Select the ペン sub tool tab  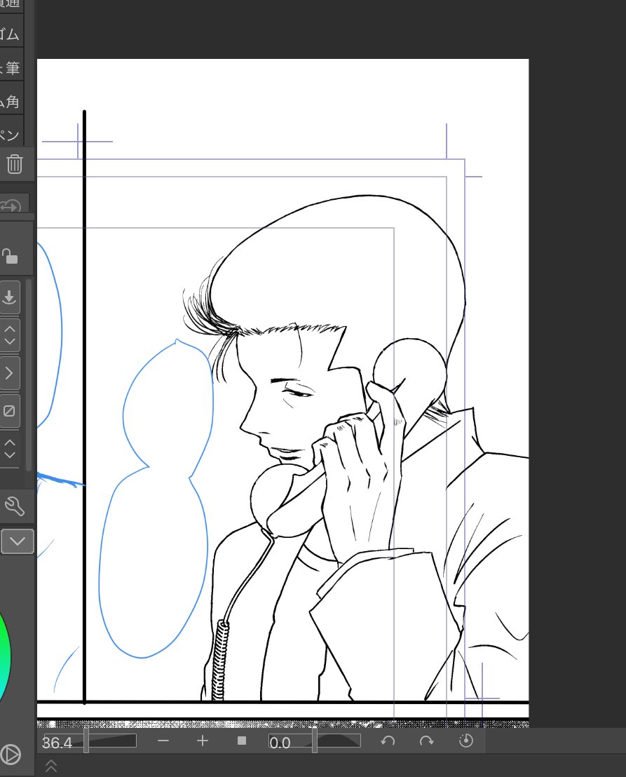point(11,135)
